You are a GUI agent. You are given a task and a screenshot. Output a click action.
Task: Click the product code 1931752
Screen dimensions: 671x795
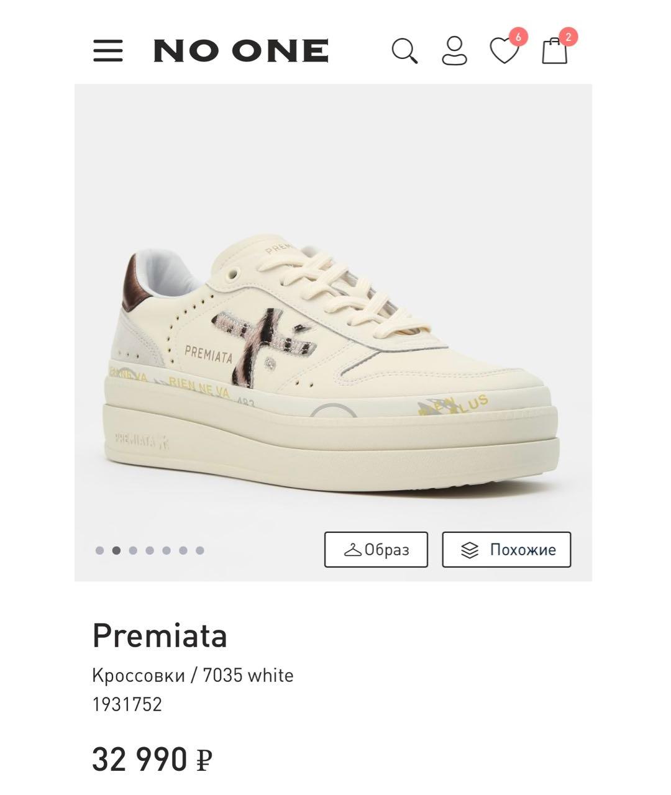(x=127, y=704)
